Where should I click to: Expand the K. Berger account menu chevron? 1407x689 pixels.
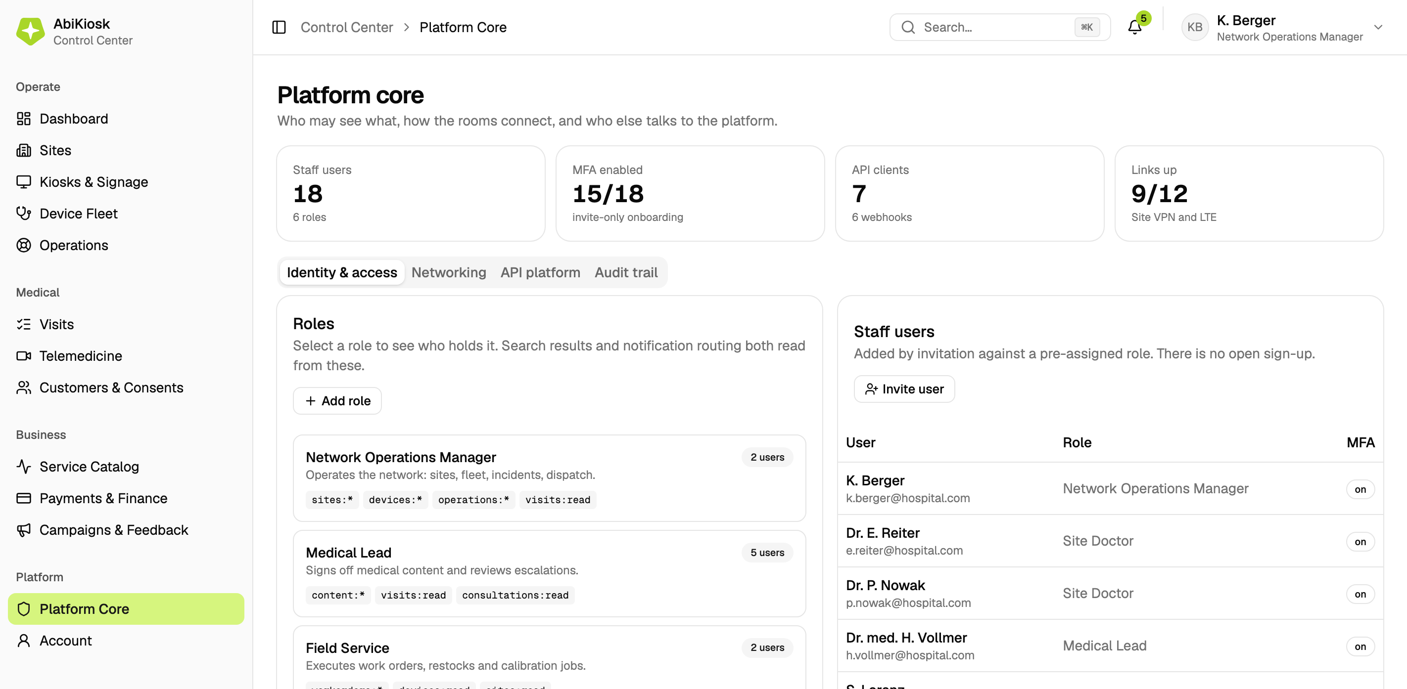[1378, 27]
